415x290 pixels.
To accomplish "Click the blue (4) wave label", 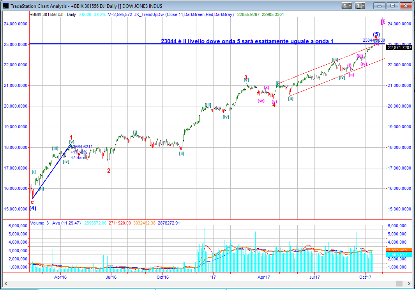I will click(x=33, y=208).
